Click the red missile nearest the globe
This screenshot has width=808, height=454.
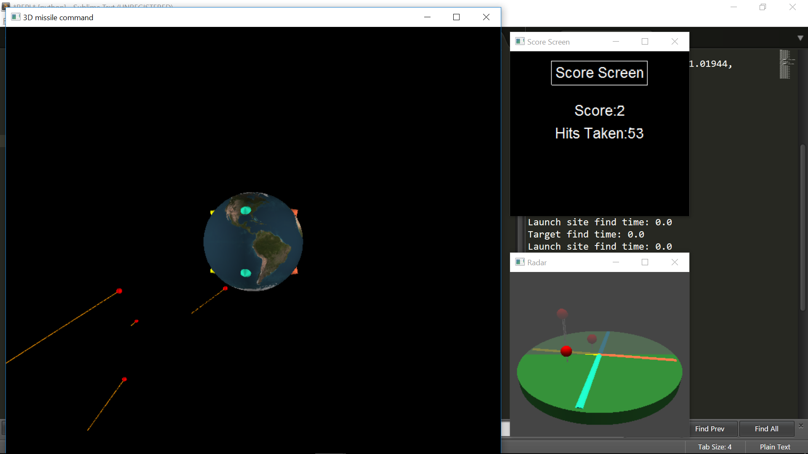(226, 288)
